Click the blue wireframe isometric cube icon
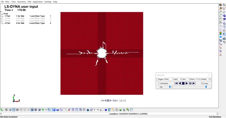The height and width of the screenshot is (118, 226). click(x=61, y=110)
